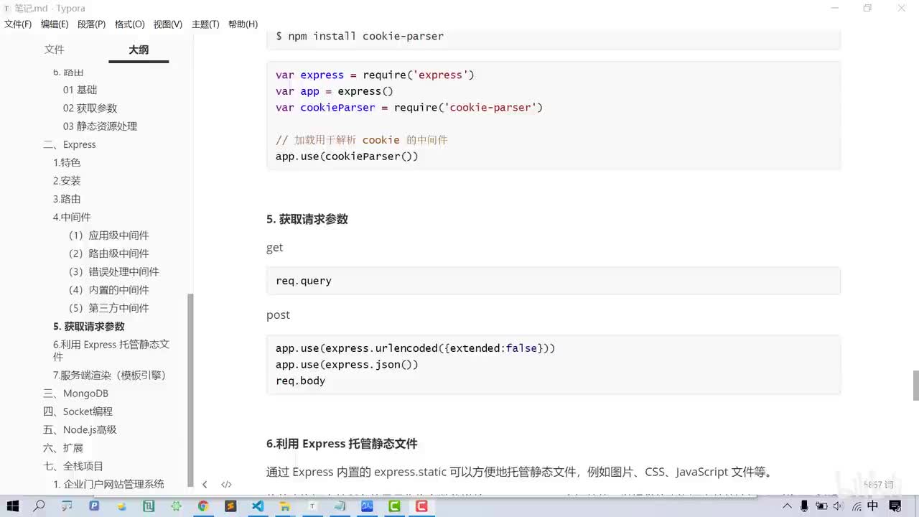Open the Windows Start menu
Viewport: 919px width, 517px height.
pos(12,506)
